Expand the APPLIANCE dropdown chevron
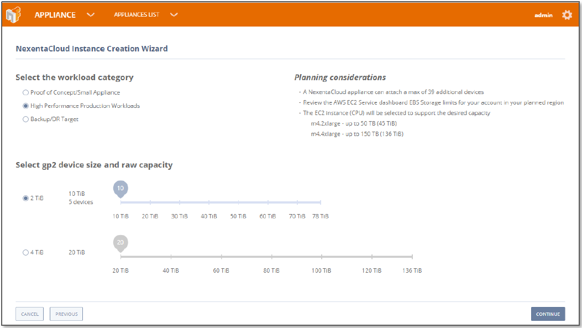This screenshot has width=582, height=328. (91, 15)
